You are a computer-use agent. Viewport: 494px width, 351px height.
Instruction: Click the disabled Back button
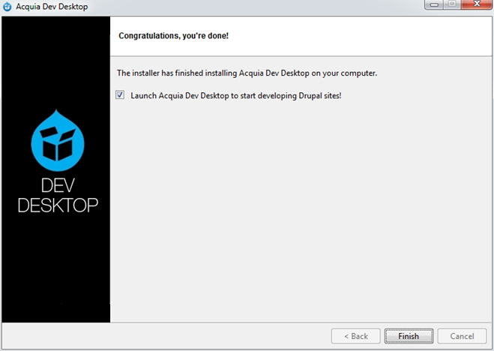click(355, 336)
